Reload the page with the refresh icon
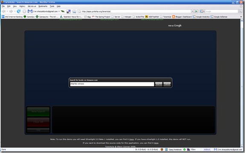This screenshot has width=245, height=153. [19, 11]
